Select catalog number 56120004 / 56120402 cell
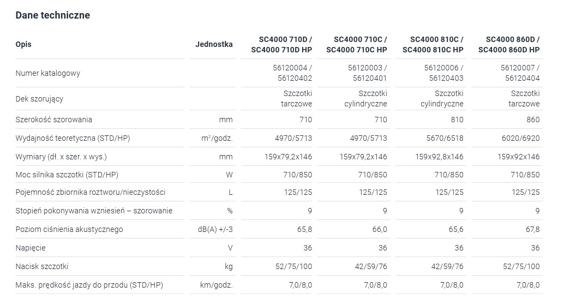Viewport: 564px width, 304px height. click(x=293, y=73)
